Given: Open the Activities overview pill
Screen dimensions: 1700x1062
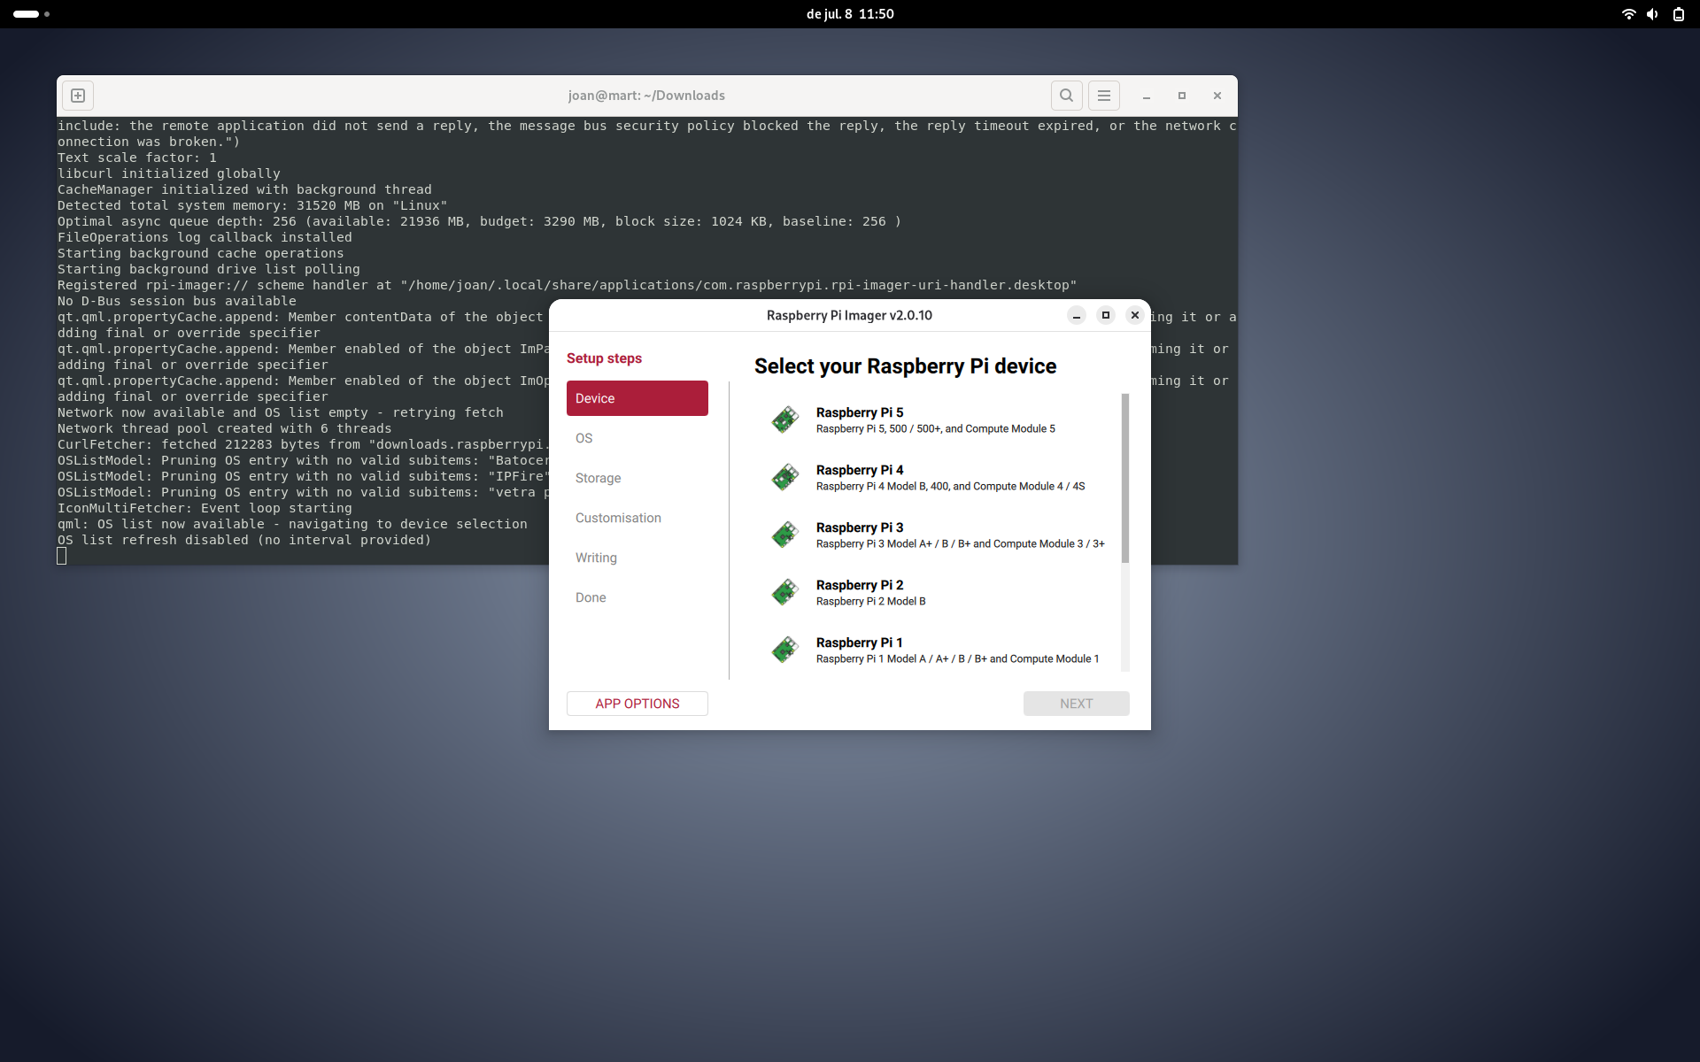Looking at the screenshot, I should coord(31,14).
